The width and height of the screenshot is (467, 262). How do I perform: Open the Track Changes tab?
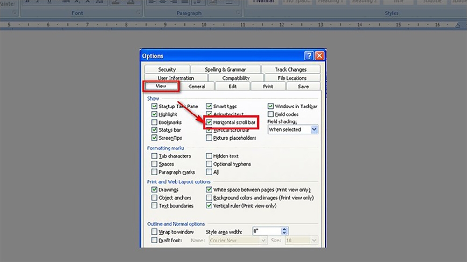pos(290,69)
